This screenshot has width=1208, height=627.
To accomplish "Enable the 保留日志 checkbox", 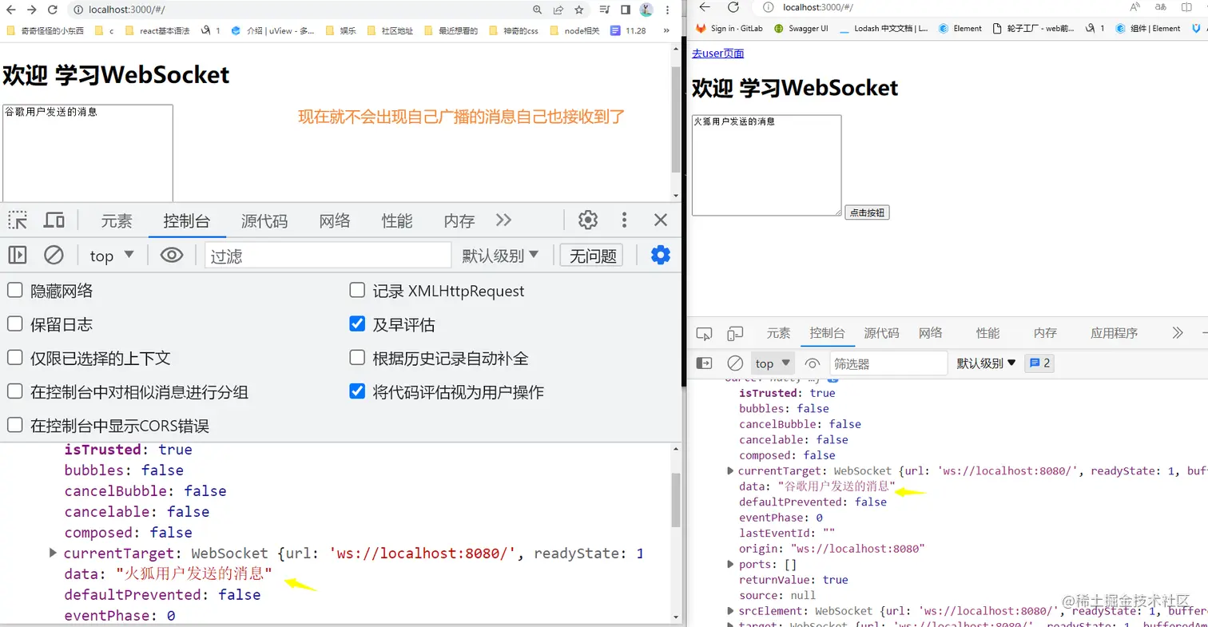I will coord(14,324).
